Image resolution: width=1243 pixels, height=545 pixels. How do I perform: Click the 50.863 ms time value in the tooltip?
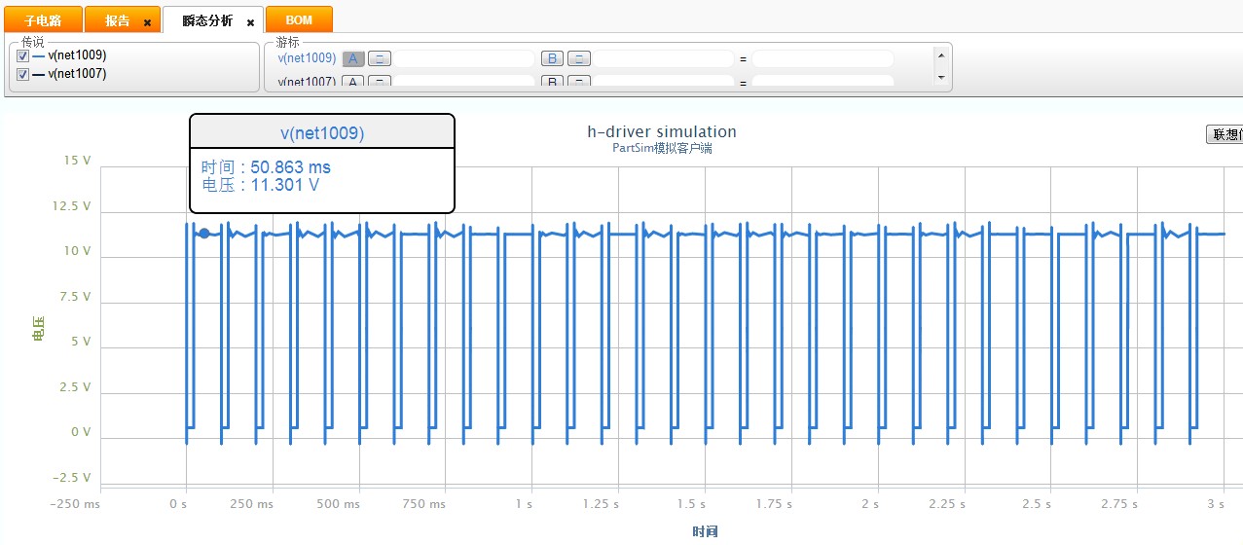[290, 167]
